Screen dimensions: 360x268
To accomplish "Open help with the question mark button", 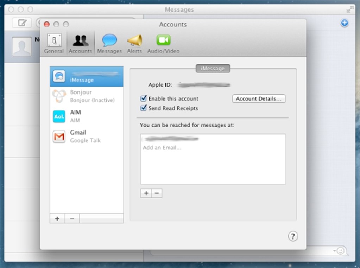I will click(x=293, y=236).
